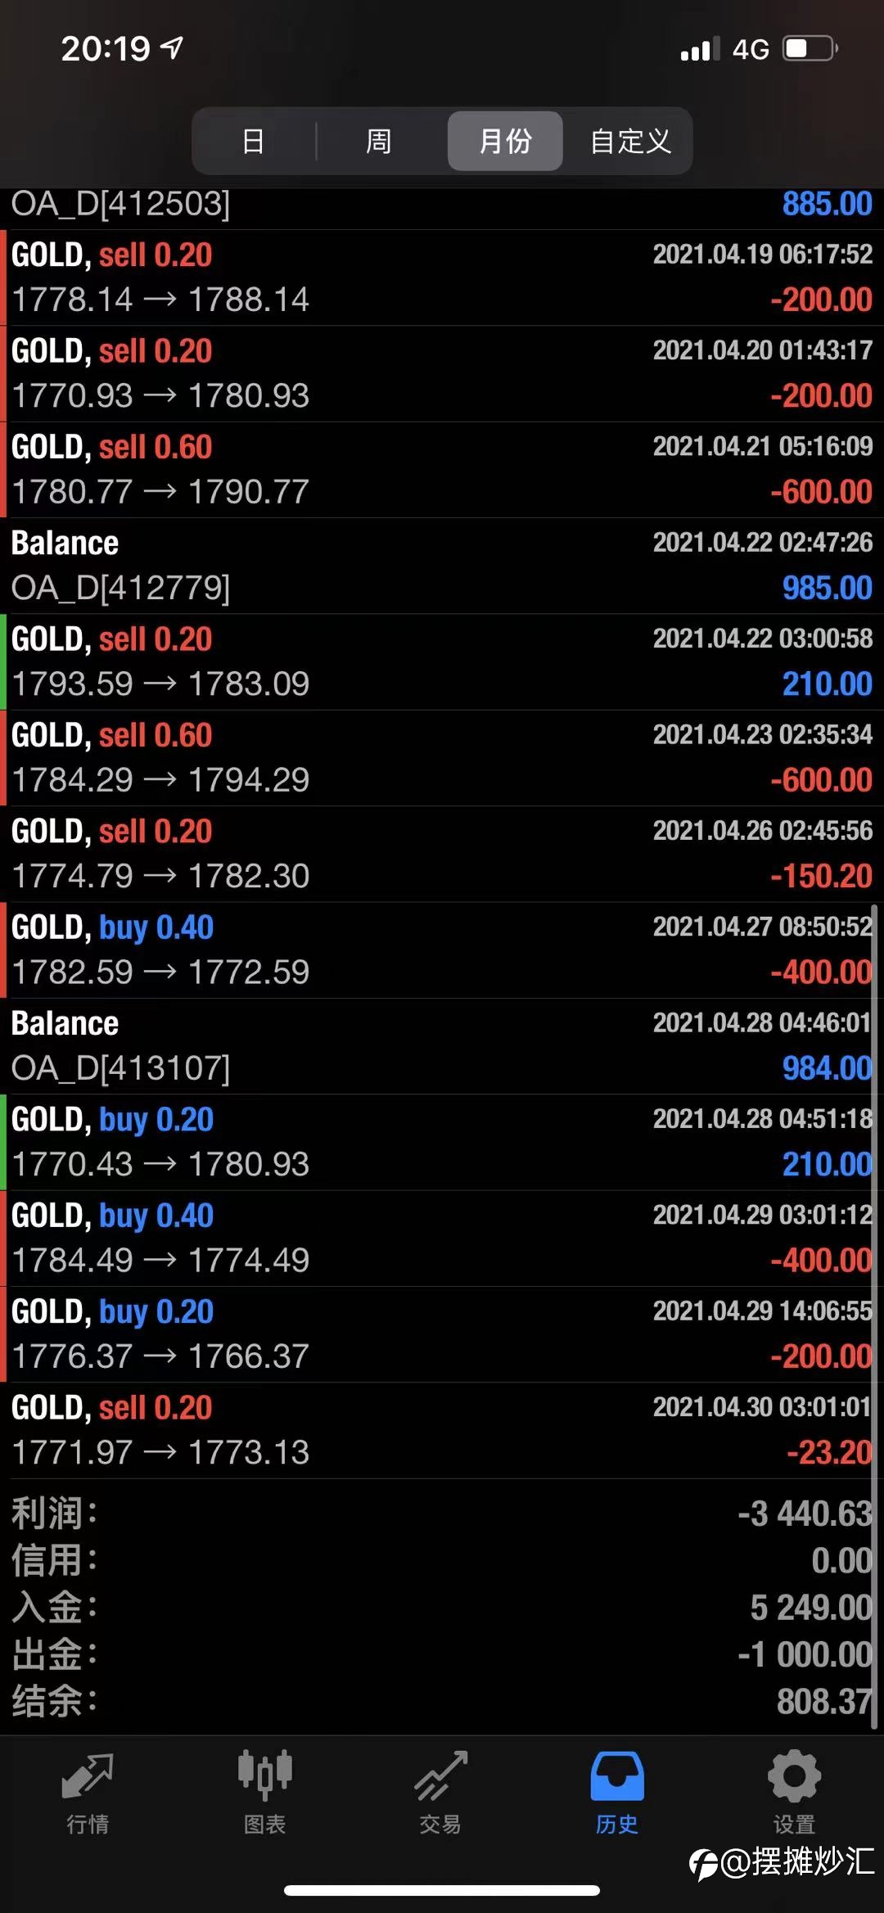Tap the location arrow in status bar
Viewport: 884px width, 1913px height.
[171, 47]
